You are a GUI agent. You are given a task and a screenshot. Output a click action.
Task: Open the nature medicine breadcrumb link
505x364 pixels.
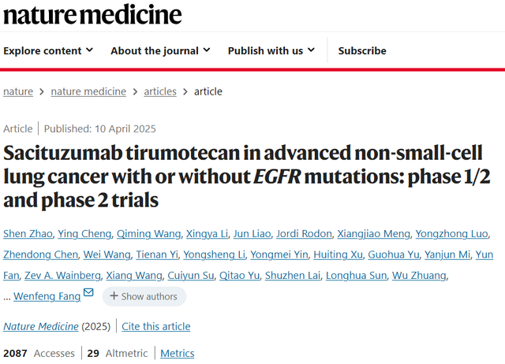88,91
